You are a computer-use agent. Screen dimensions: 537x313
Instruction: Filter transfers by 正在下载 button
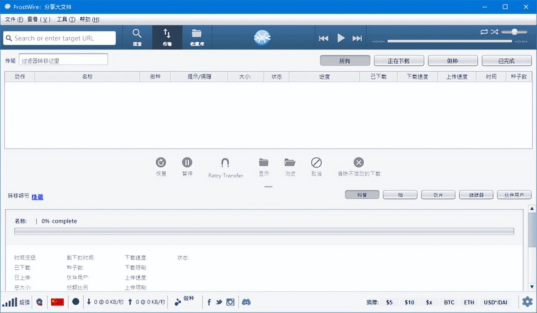point(399,61)
